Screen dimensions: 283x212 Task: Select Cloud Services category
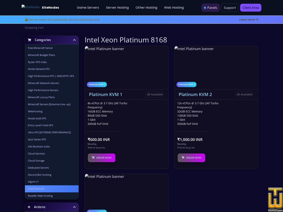[51, 154]
